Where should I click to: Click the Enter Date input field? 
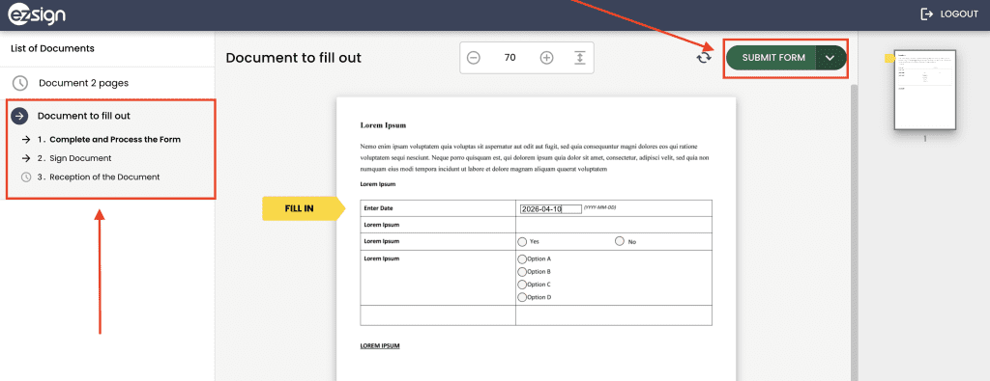[550, 209]
